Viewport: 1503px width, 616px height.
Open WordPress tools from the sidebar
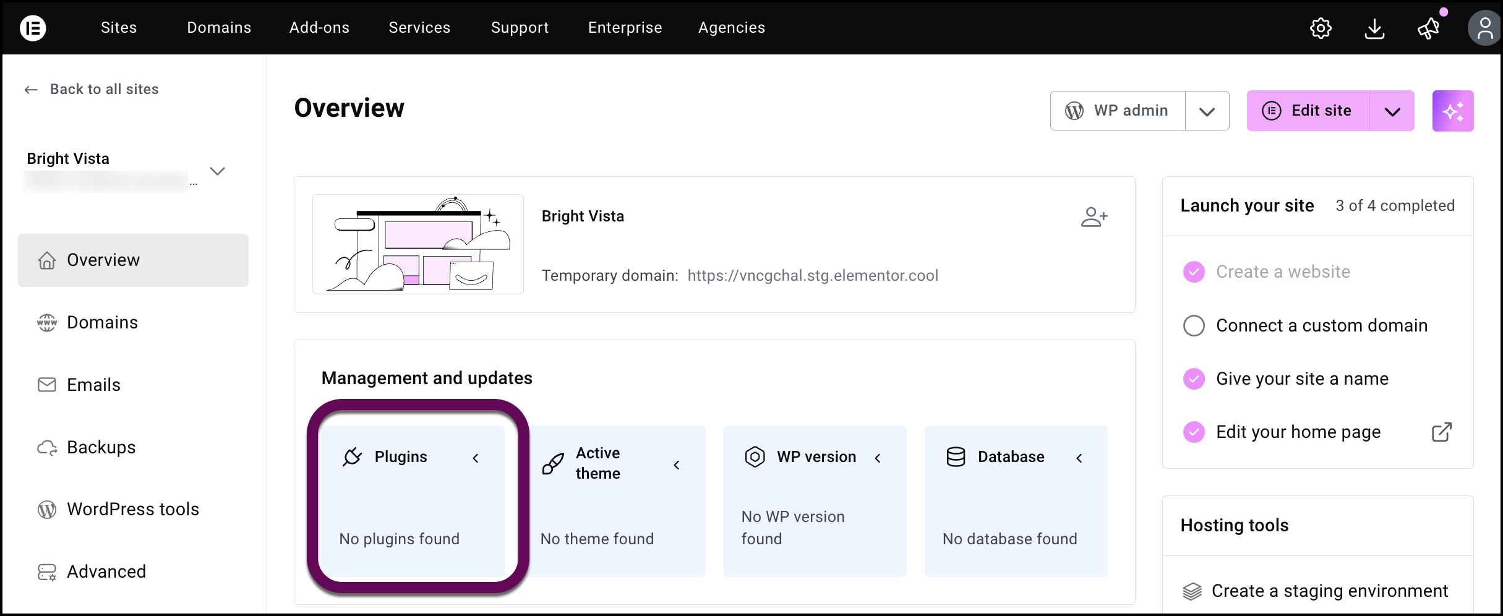pyautogui.click(x=132, y=508)
